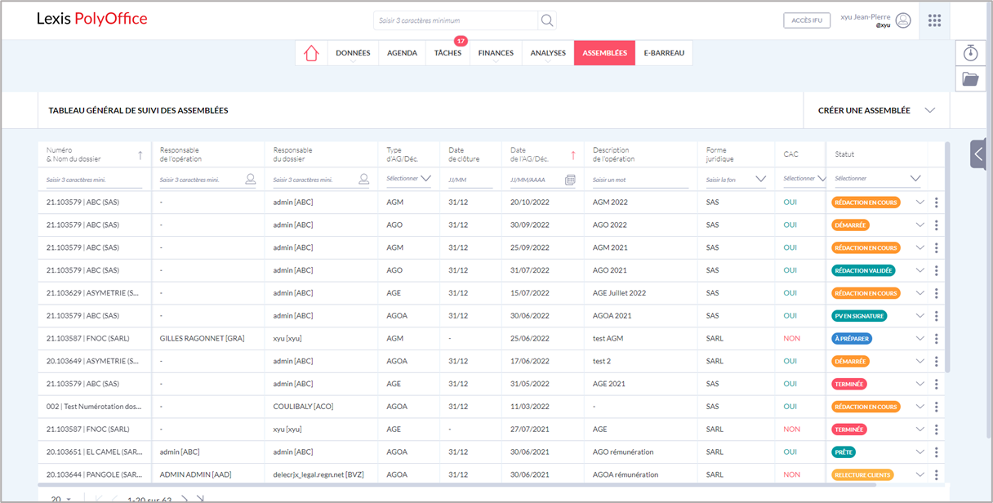This screenshot has height=503, width=993.
Task: Select the red home icon
Action: pos(310,52)
